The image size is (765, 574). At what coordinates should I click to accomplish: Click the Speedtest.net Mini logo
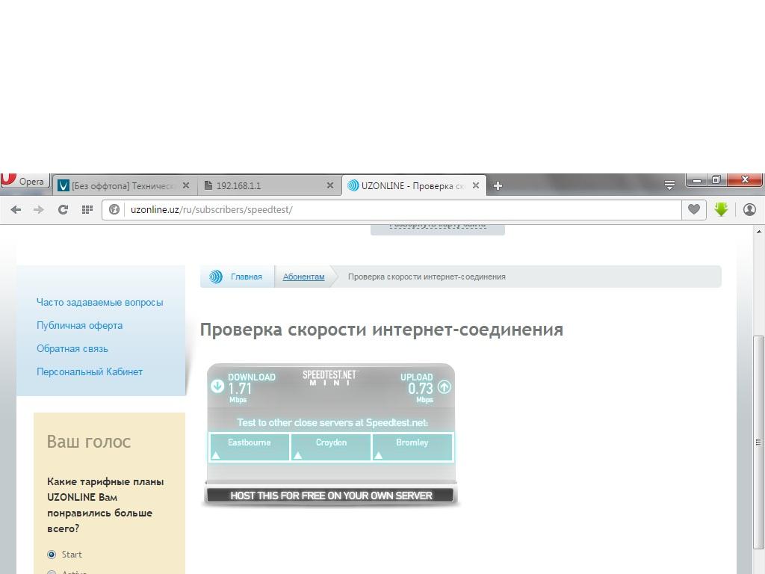[x=329, y=377]
